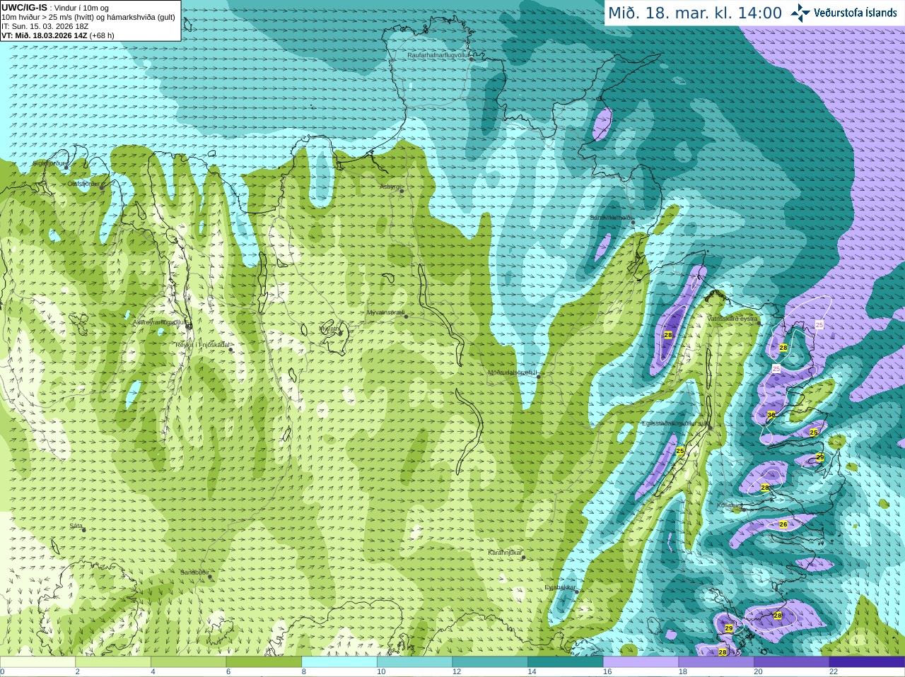
Task: Select the Mývatn station label
Action: [329, 329]
